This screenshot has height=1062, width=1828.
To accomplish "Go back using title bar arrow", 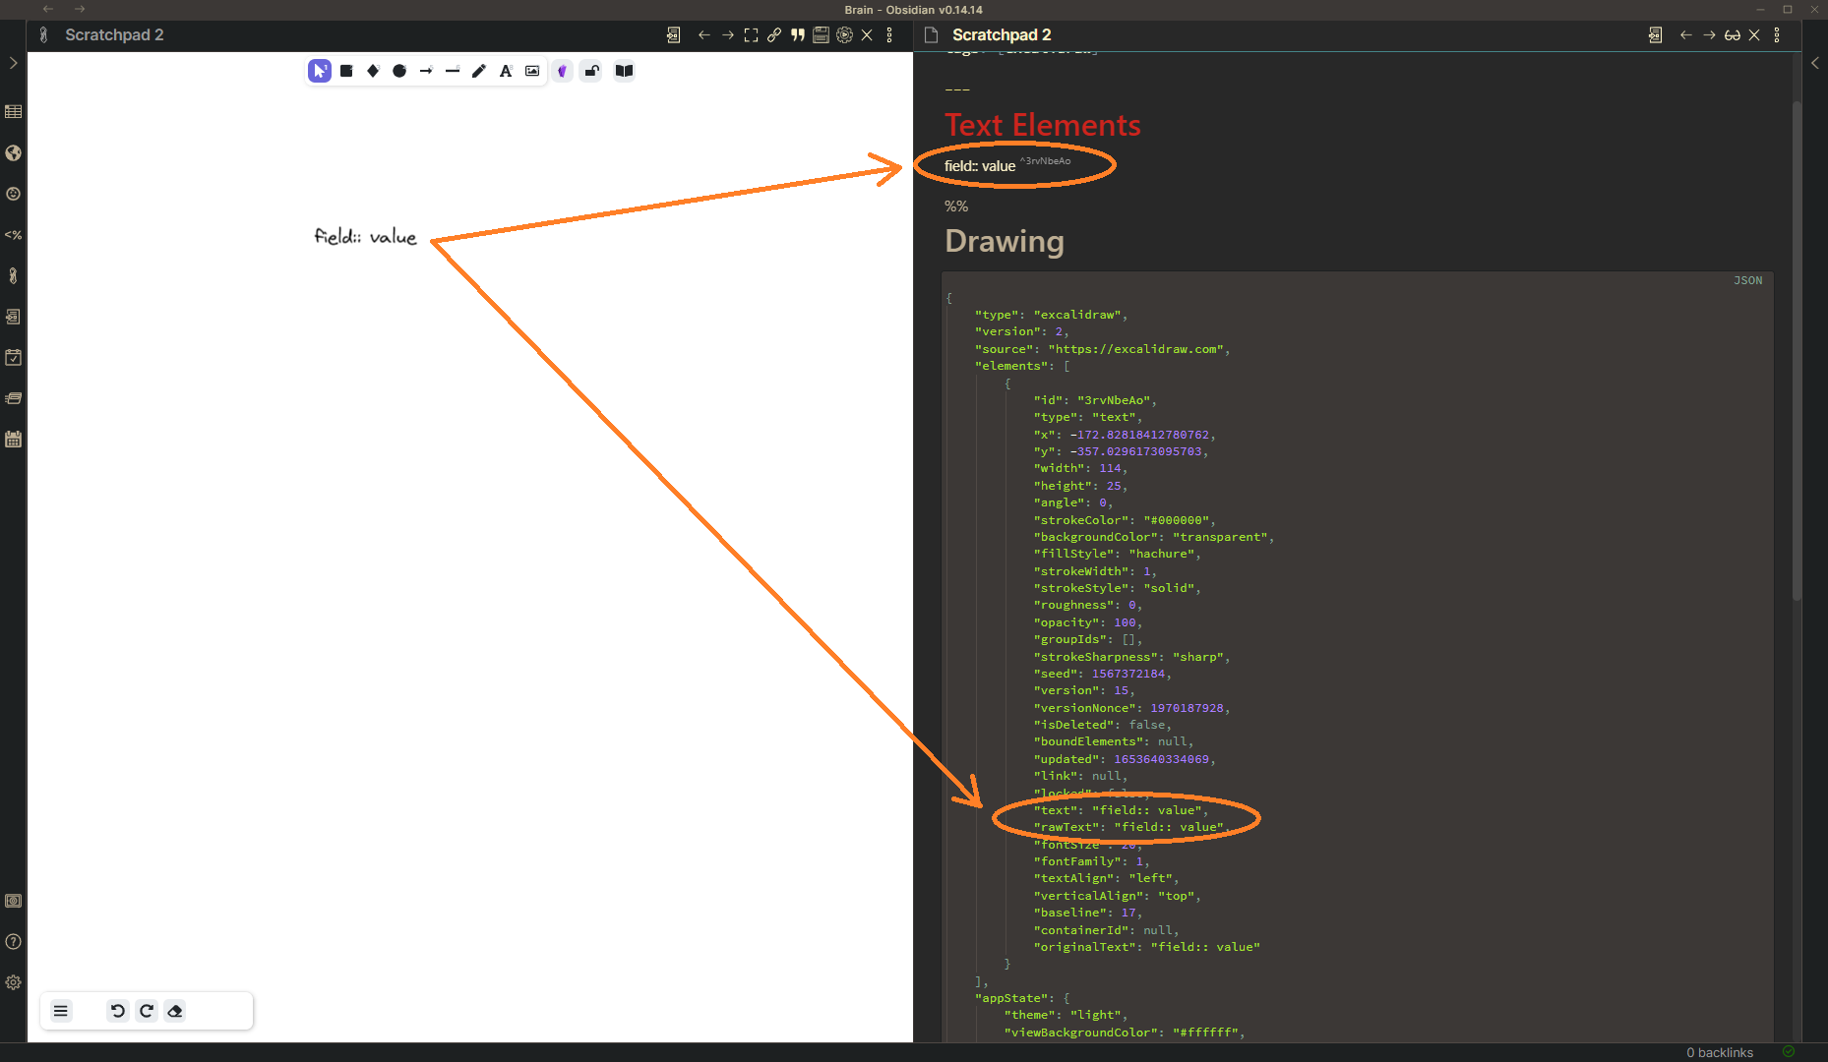I will pyautogui.click(x=48, y=9).
